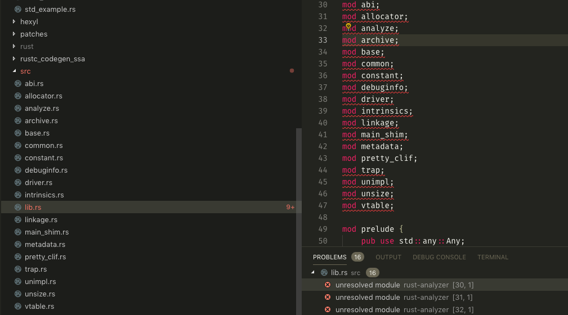Click the code 'mod pretty_clif;' on line 43
Image resolution: width=568 pixels, height=315 pixels.
point(379,158)
